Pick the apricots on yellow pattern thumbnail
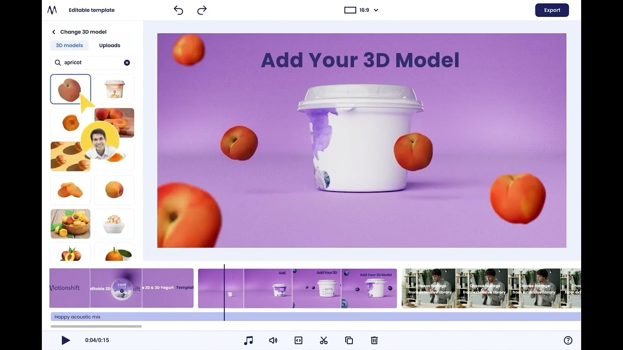Image resolution: width=623 pixels, height=350 pixels. click(71, 156)
